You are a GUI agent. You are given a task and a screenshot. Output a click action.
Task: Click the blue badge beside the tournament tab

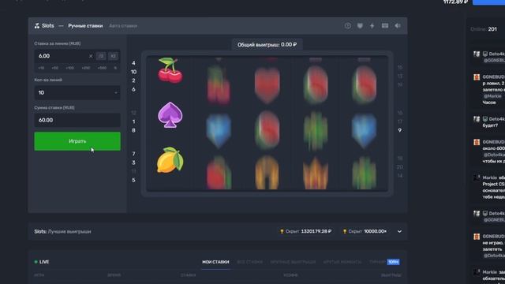(x=393, y=262)
